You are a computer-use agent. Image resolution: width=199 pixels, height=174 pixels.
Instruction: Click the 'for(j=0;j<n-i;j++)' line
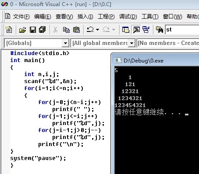coord(70,102)
